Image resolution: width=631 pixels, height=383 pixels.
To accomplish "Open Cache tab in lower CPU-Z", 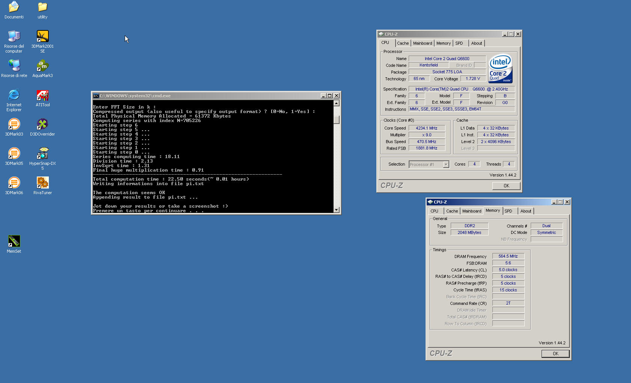I will [x=452, y=211].
